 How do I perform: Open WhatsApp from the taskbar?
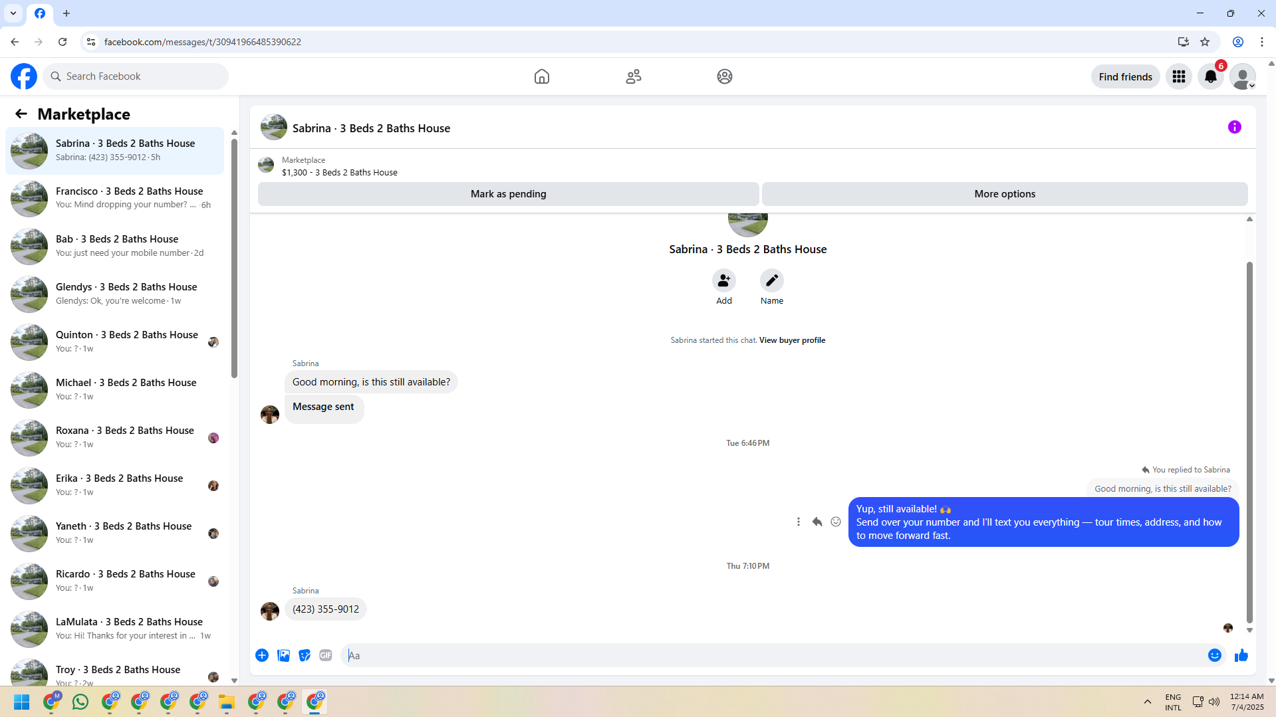(80, 702)
